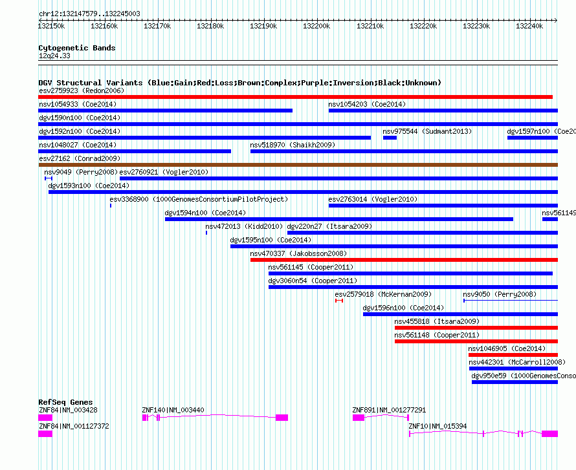This screenshot has height=470, width=576.
Task: Click the red nsv470337 loss bar
Action: 404,260
